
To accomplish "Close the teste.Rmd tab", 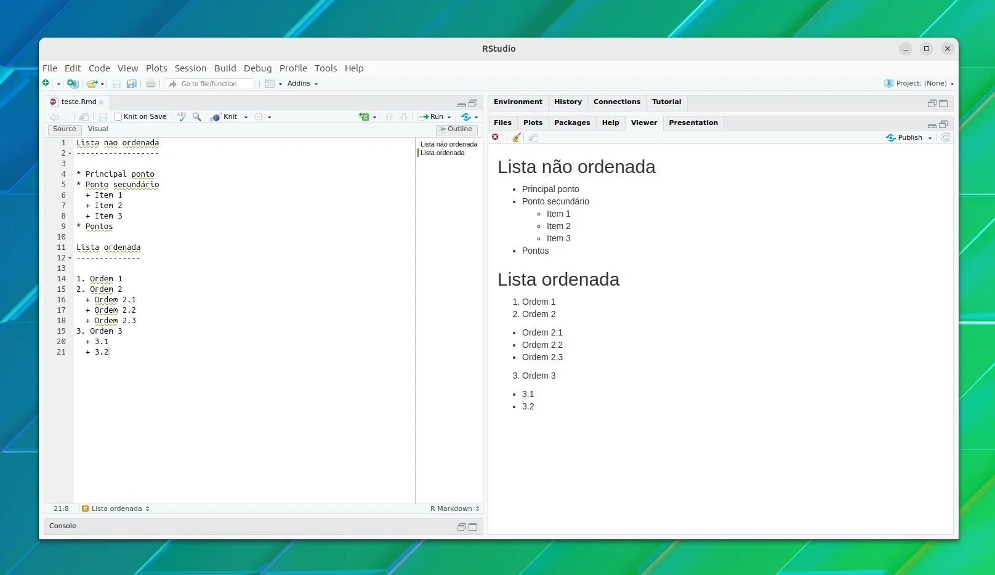I will click(102, 102).
